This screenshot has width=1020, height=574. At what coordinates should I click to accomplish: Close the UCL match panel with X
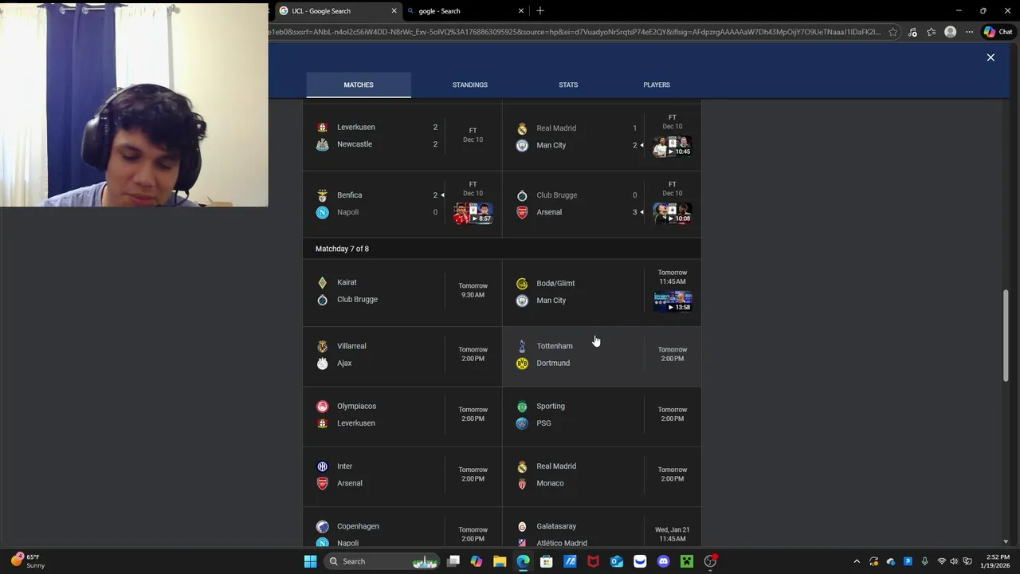pyautogui.click(x=991, y=57)
